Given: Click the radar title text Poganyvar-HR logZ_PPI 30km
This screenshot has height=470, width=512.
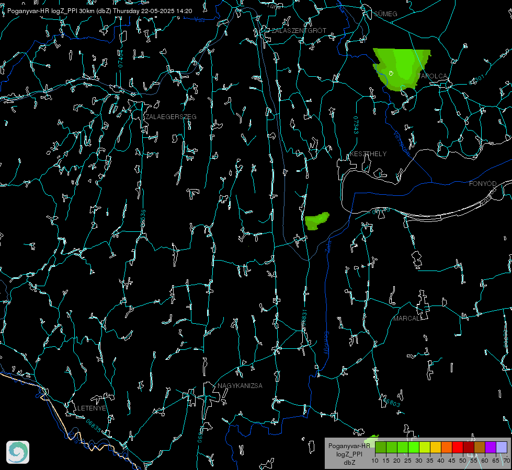Looking at the screenshot, I should 51,11.
